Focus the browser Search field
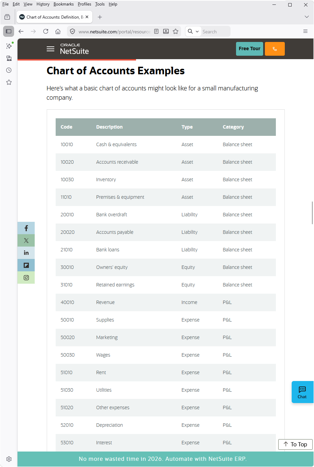This screenshot has width=314, height=467. click(215, 31)
